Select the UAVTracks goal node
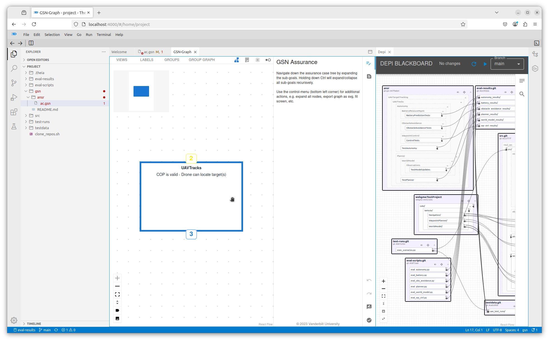Screen dimensions: 549x341 coord(191,197)
